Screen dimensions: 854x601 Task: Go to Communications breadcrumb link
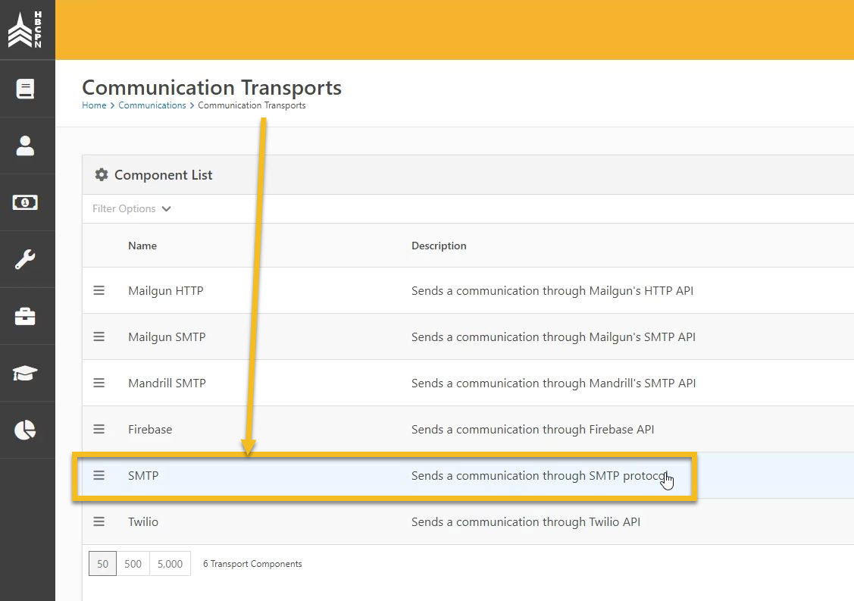pyautogui.click(x=152, y=105)
